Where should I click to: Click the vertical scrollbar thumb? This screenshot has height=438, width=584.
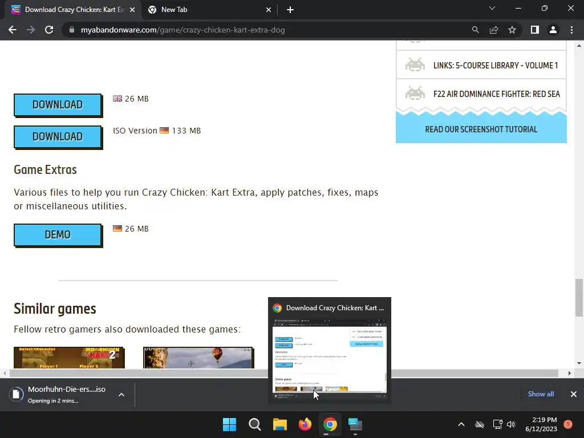[x=579, y=298]
